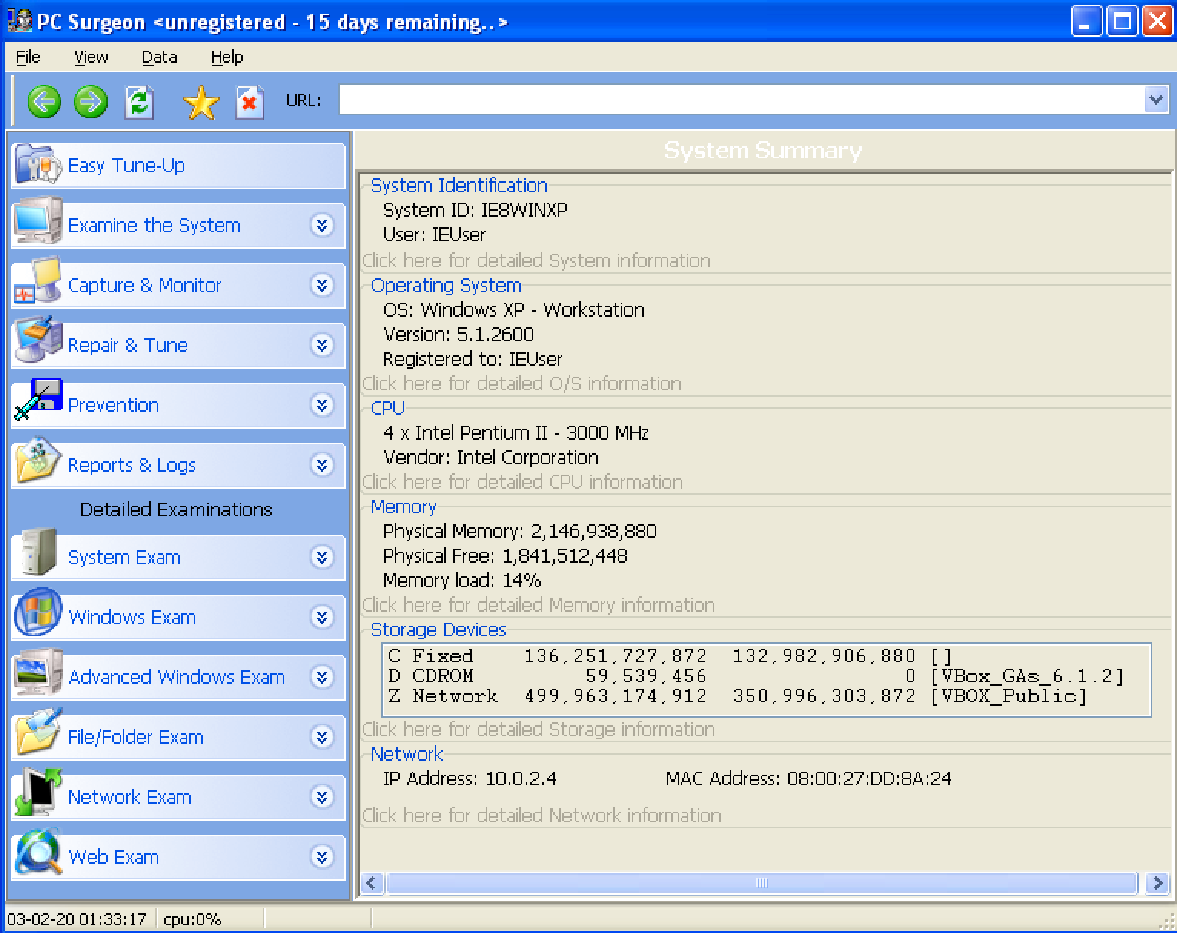Click inside the URL input field
Screen dimensions: 1177x933
click(741, 99)
